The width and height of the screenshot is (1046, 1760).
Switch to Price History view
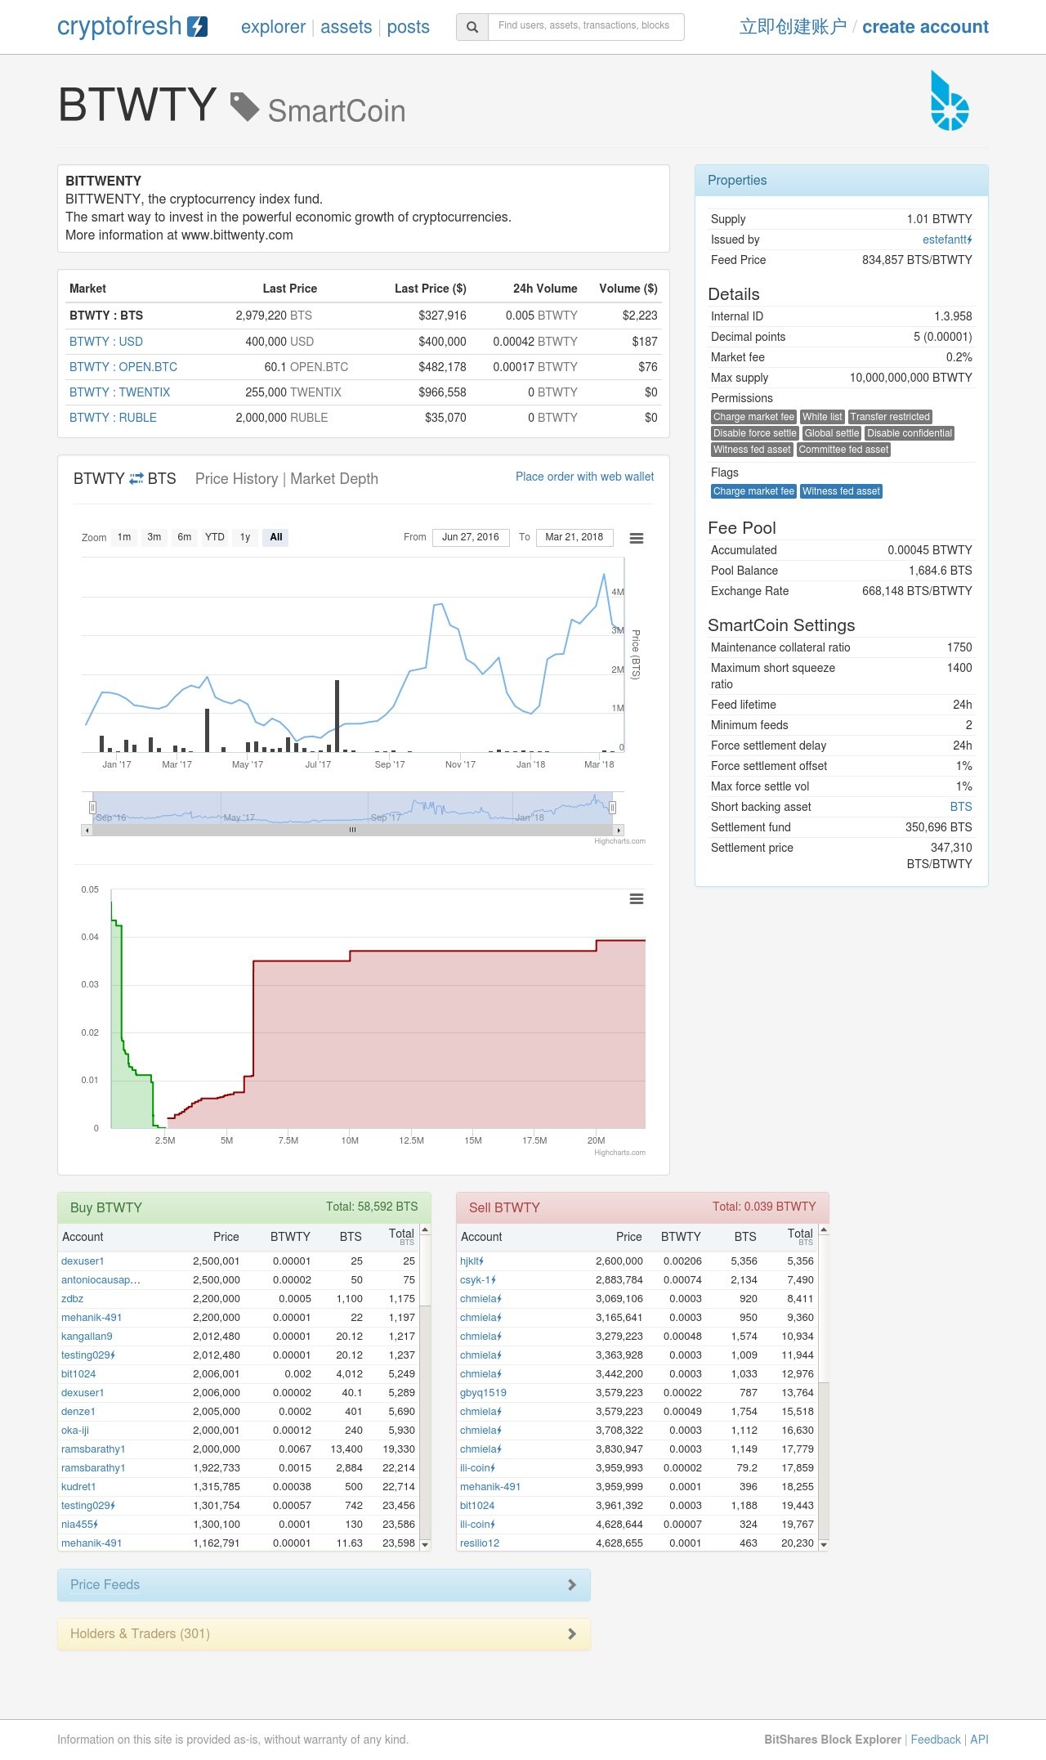point(237,479)
